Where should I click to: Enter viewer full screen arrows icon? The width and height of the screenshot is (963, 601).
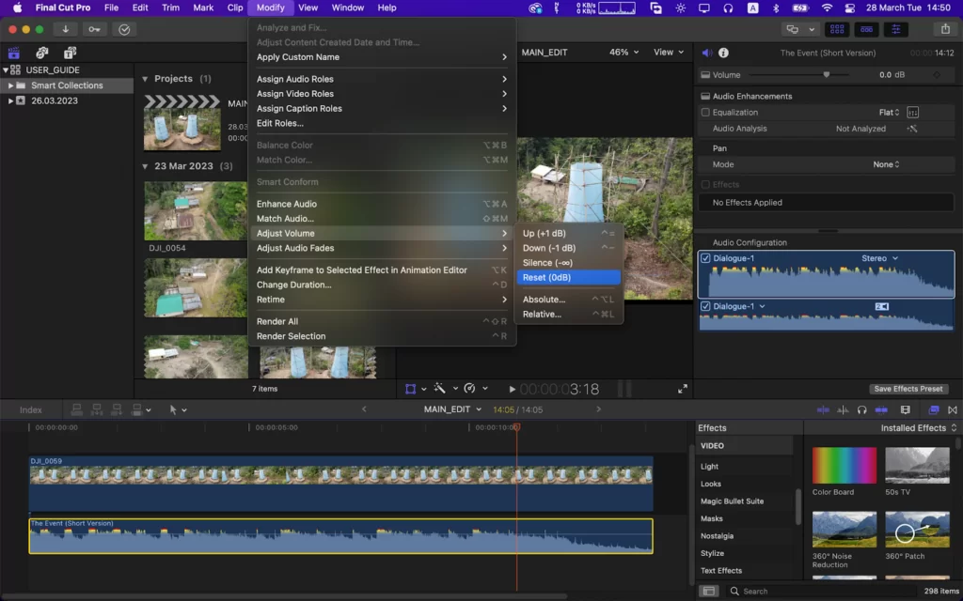tap(683, 389)
